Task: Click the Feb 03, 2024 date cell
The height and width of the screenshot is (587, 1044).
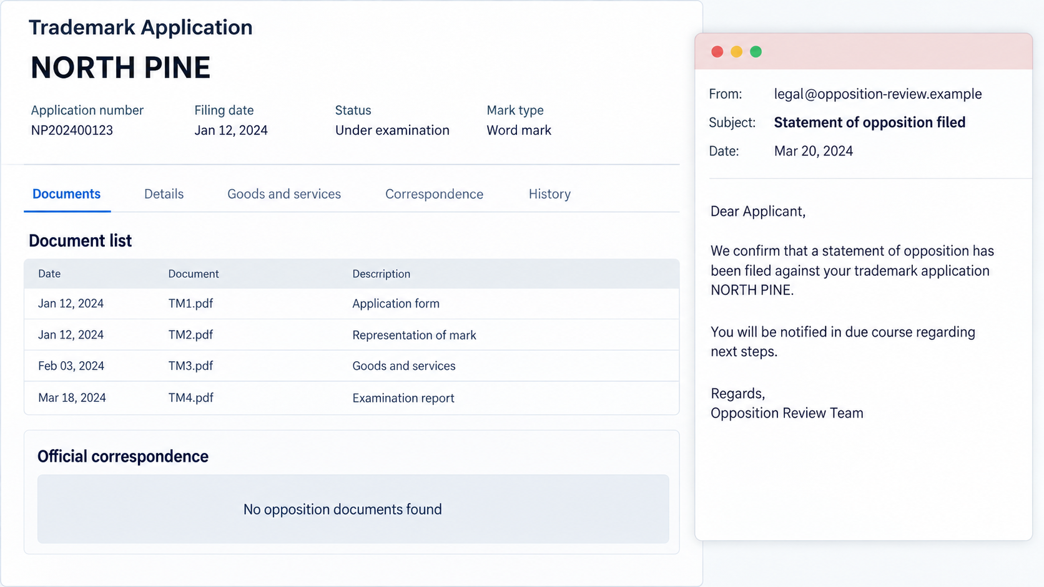Action: click(71, 366)
